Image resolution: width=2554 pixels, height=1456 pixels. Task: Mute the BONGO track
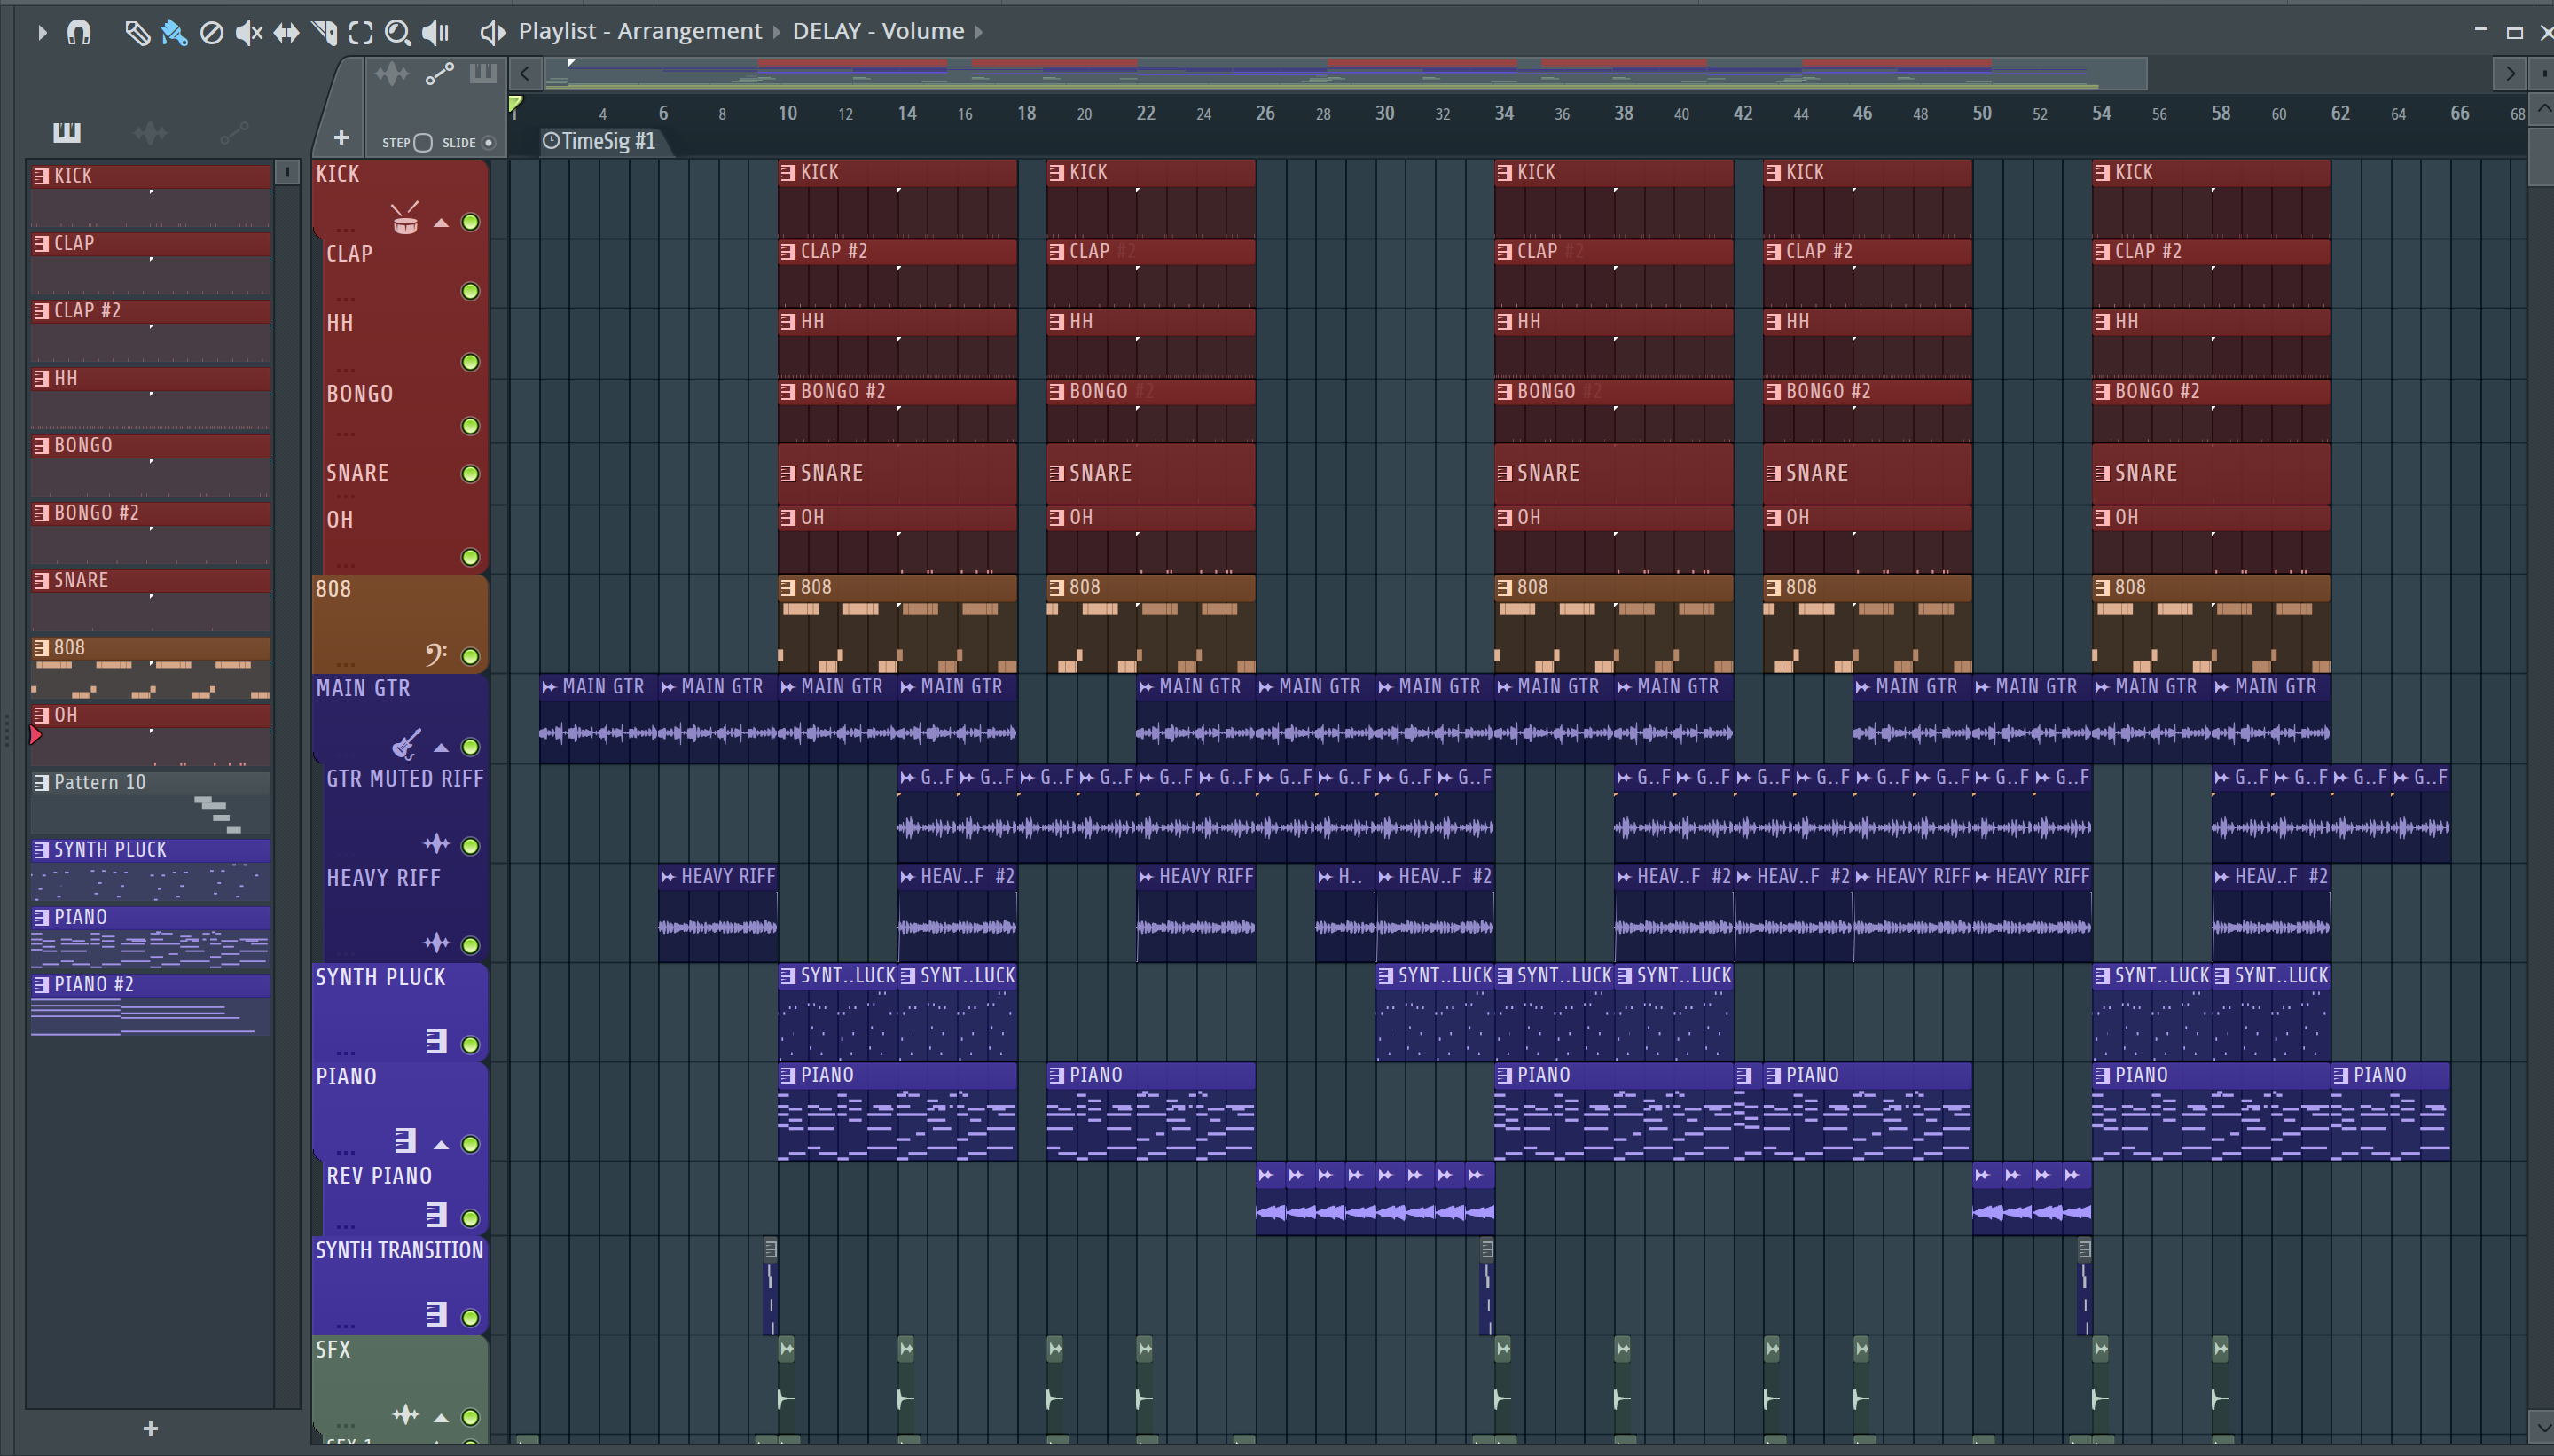pyautogui.click(x=470, y=426)
